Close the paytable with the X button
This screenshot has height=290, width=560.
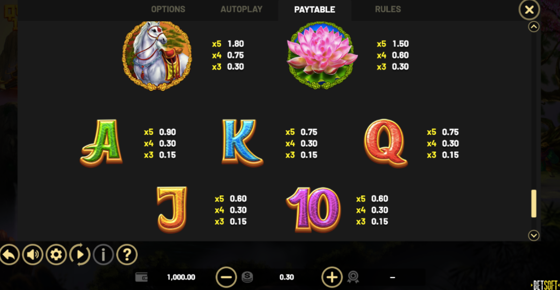[529, 10]
